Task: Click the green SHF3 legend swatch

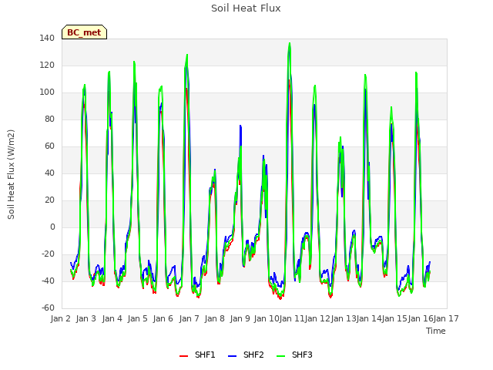Action: tap(280, 356)
